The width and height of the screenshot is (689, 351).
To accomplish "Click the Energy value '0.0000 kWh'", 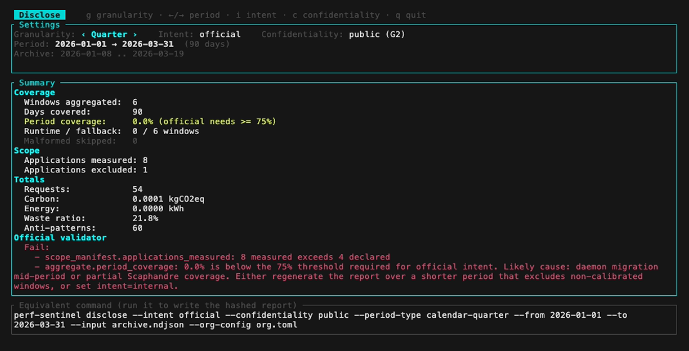I will pyautogui.click(x=158, y=209).
